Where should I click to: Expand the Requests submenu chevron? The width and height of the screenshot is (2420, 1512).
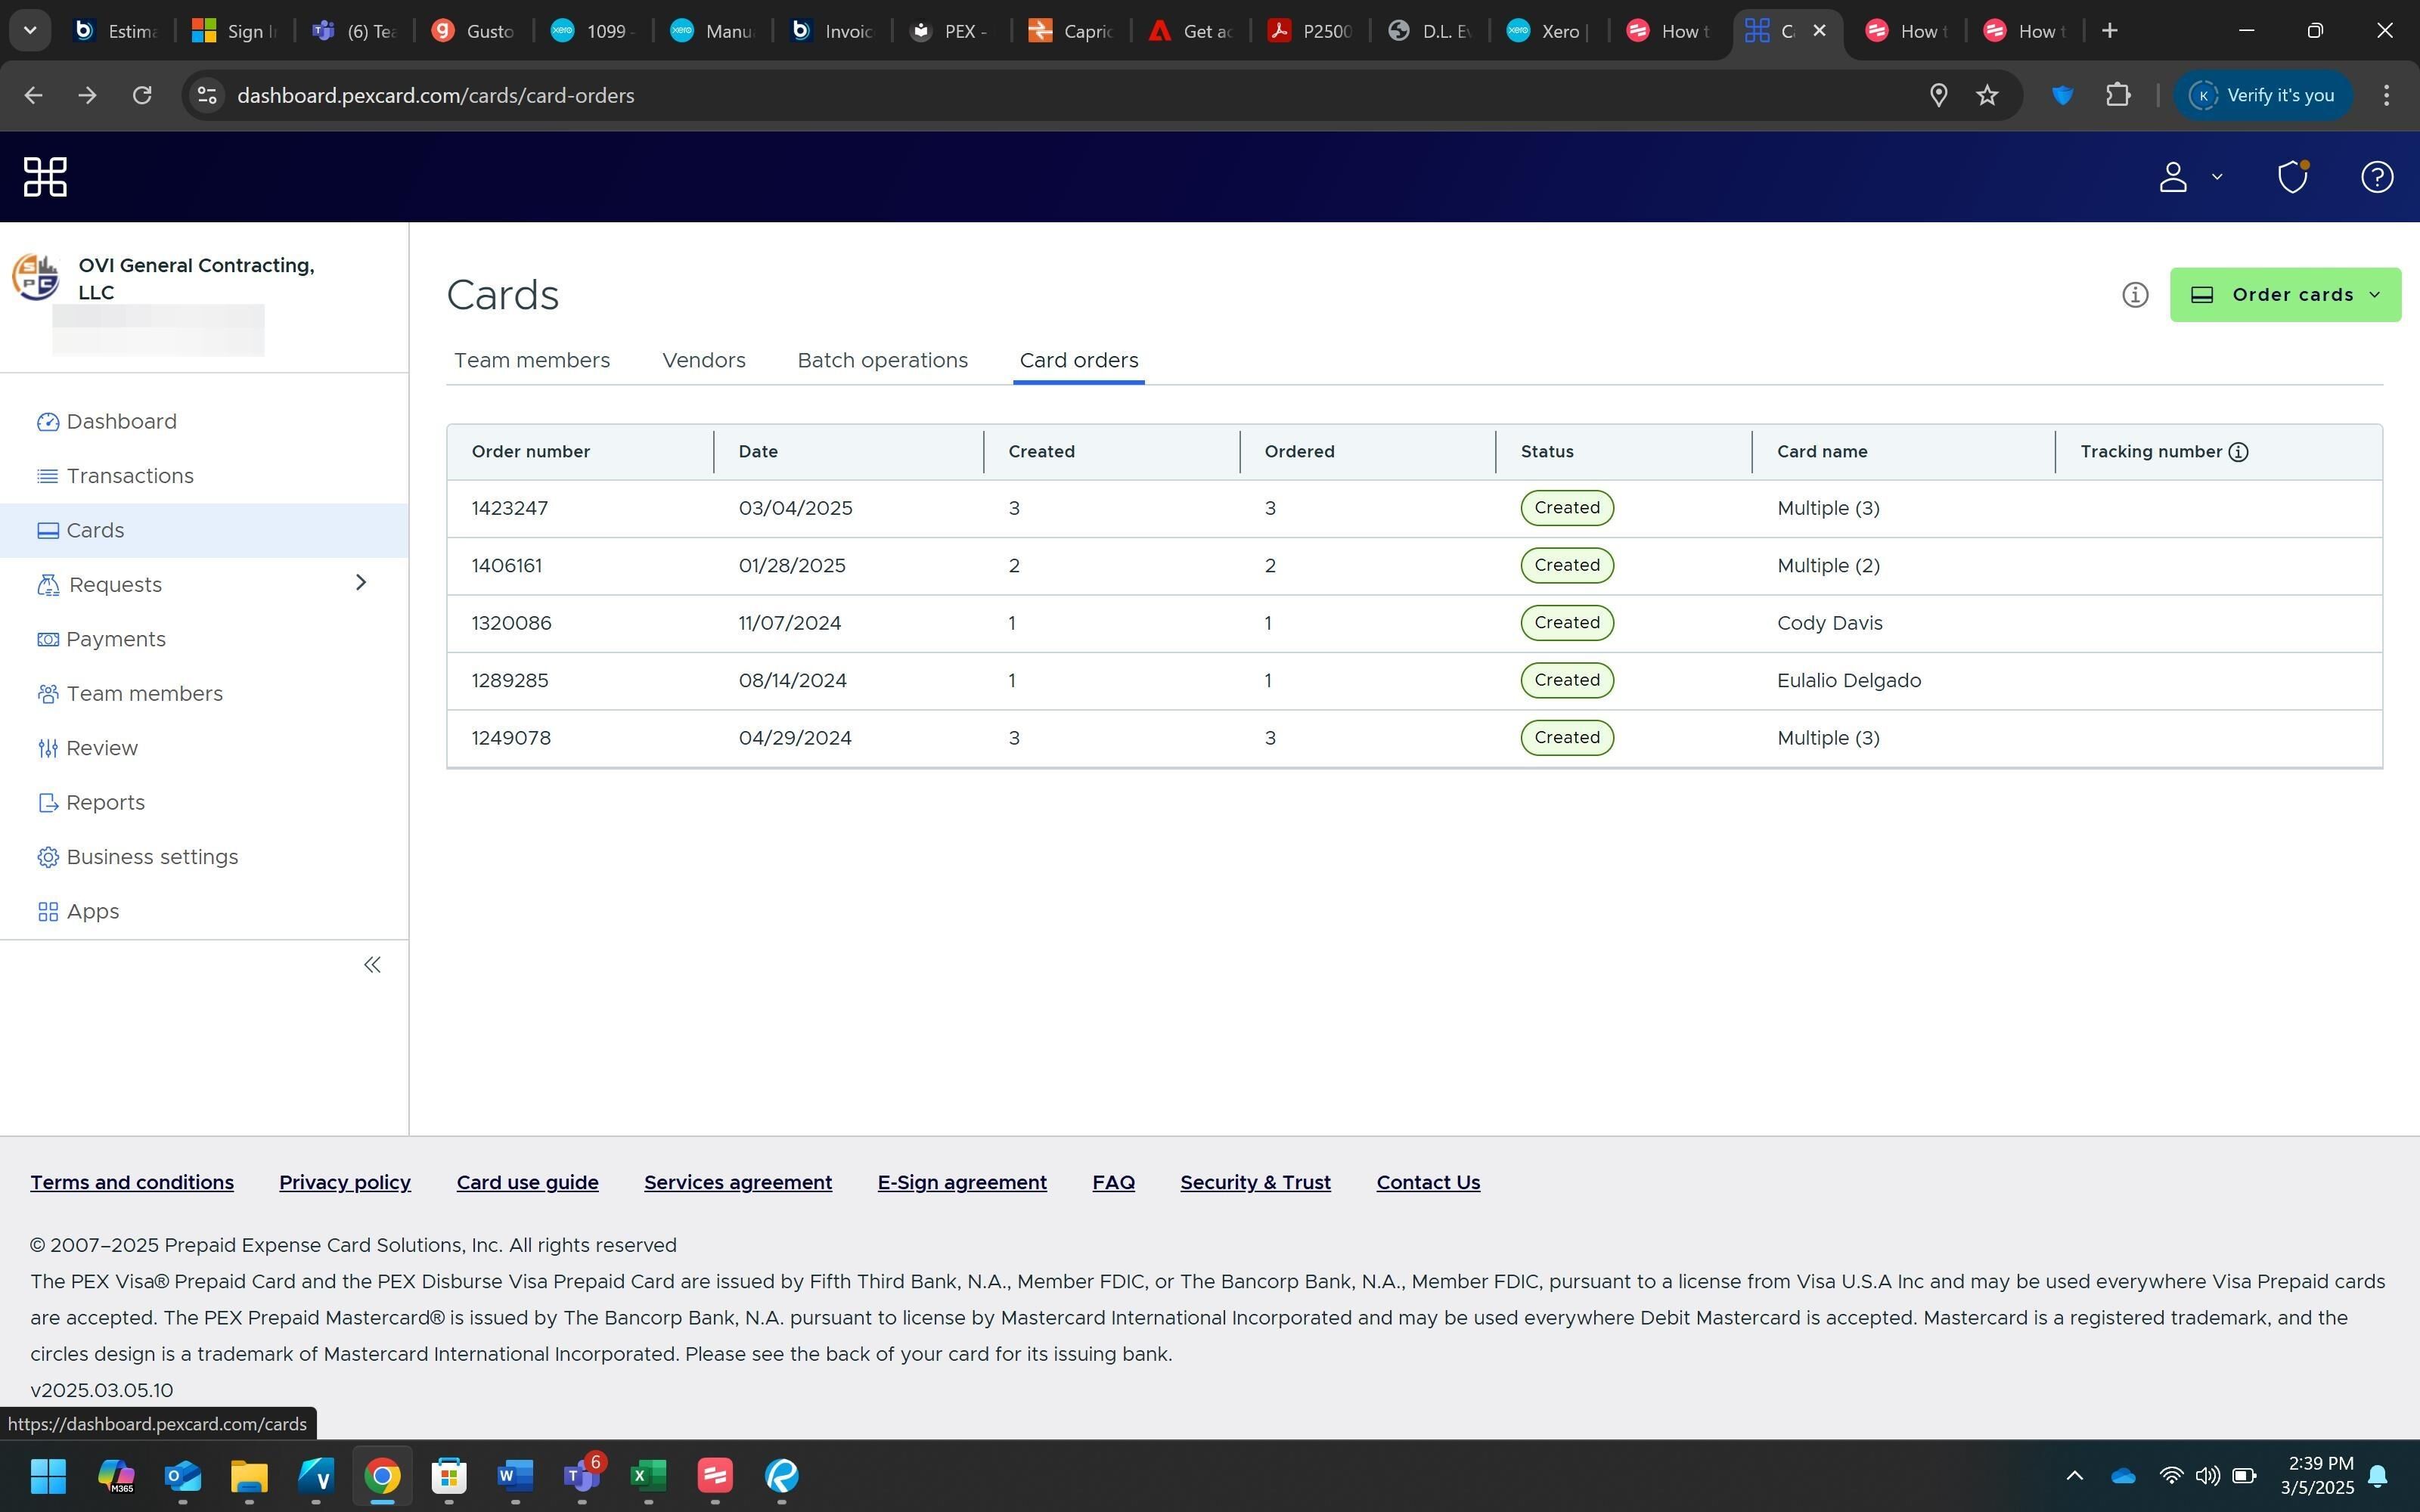point(361,583)
